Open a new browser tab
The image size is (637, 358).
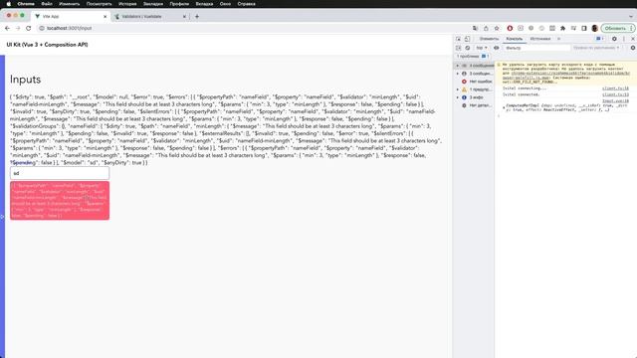[x=197, y=17]
